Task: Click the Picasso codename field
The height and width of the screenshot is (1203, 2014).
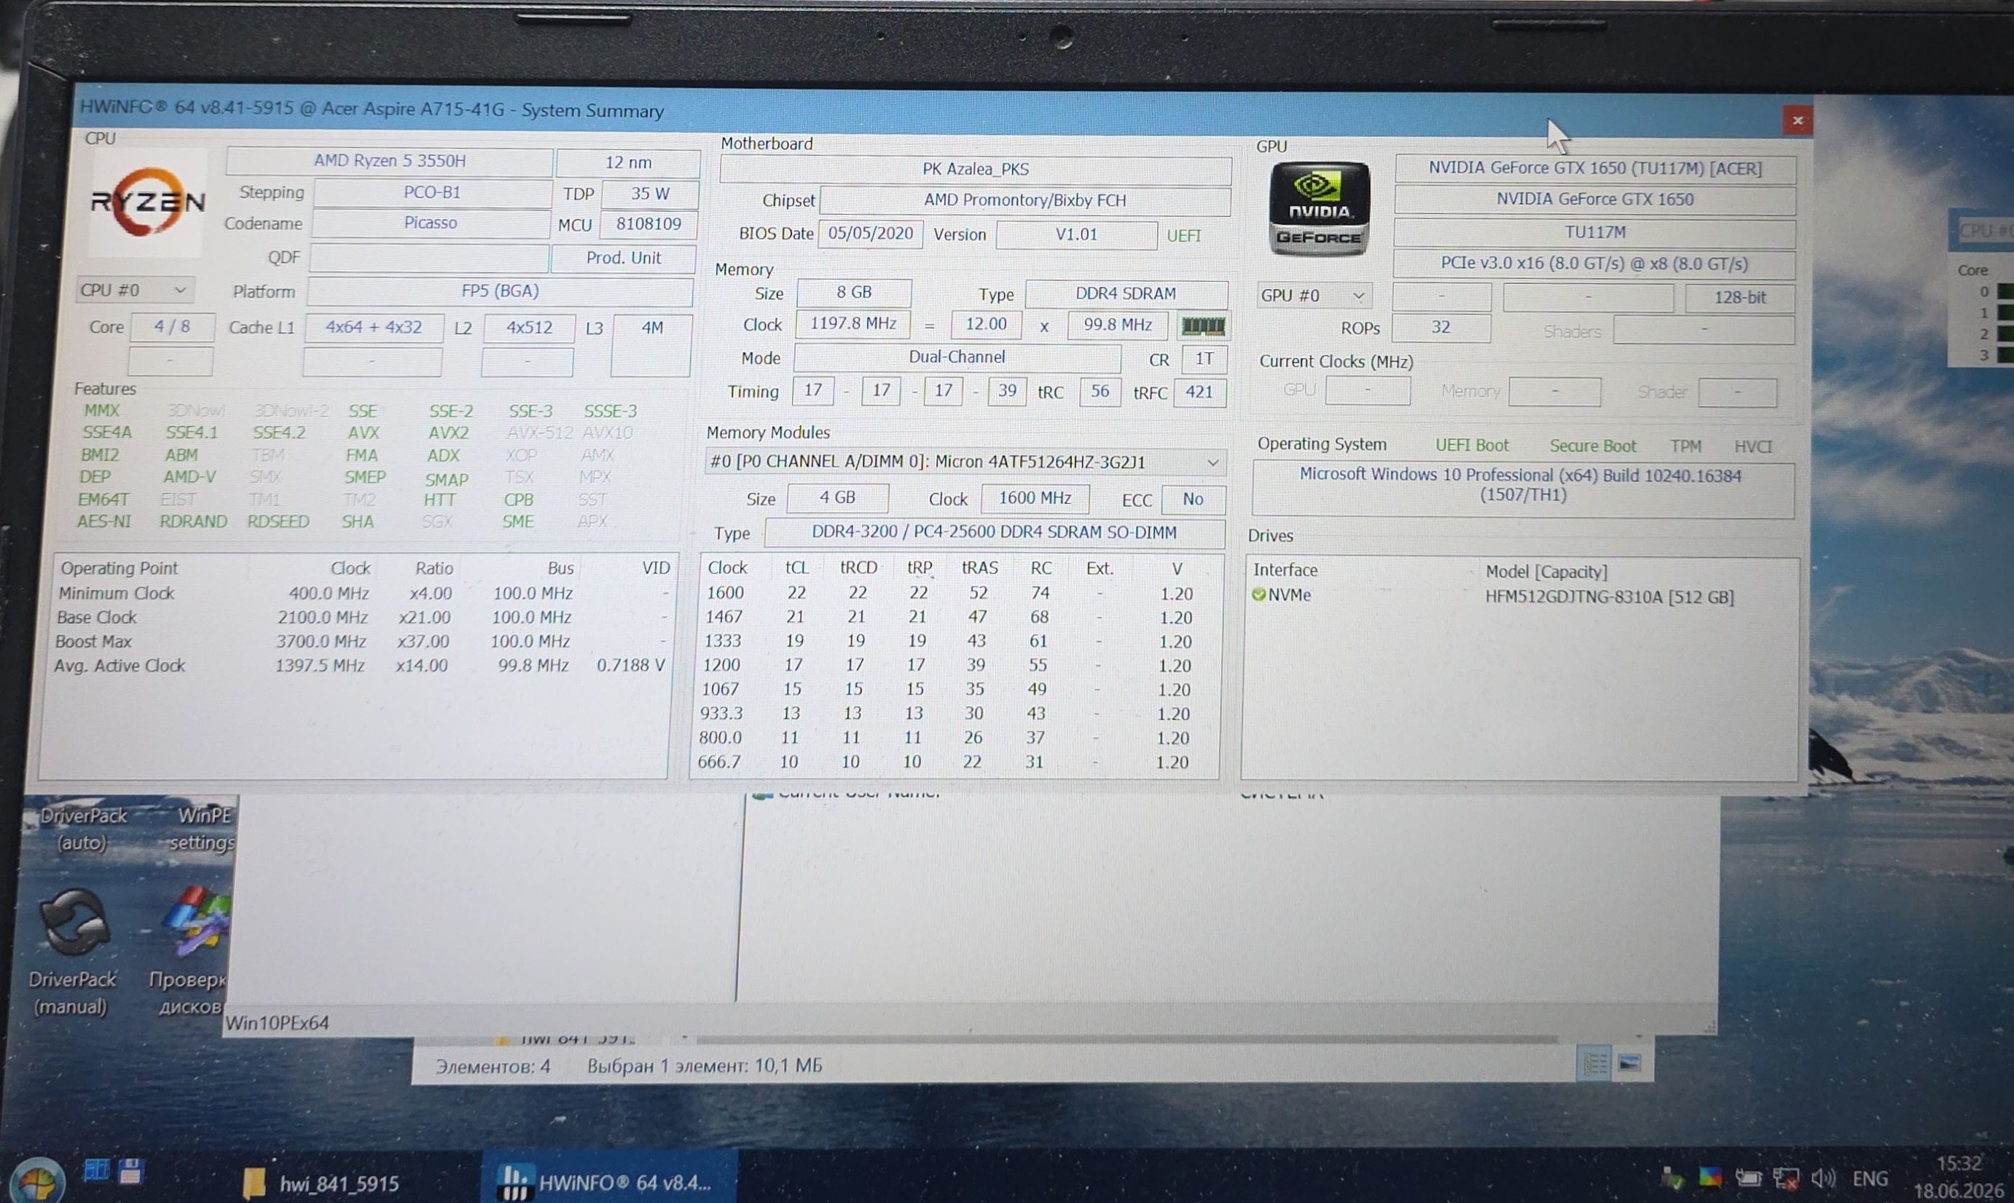Action: coord(431,224)
